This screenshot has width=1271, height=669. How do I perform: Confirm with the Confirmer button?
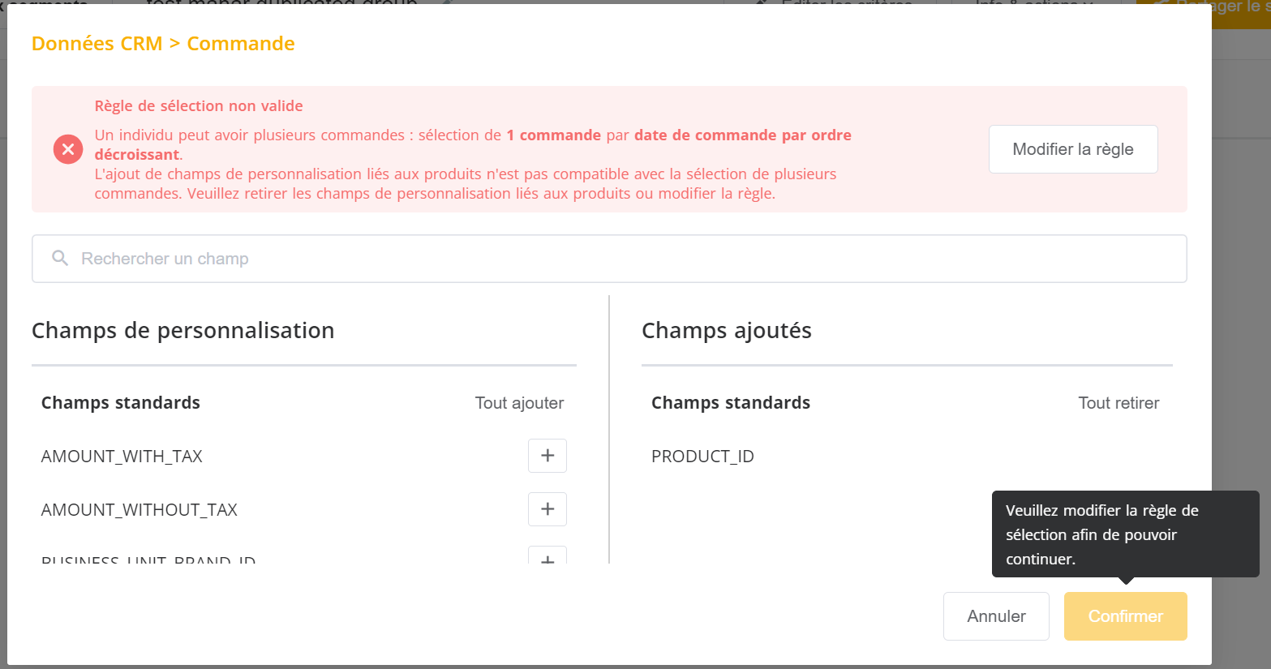[x=1126, y=616]
